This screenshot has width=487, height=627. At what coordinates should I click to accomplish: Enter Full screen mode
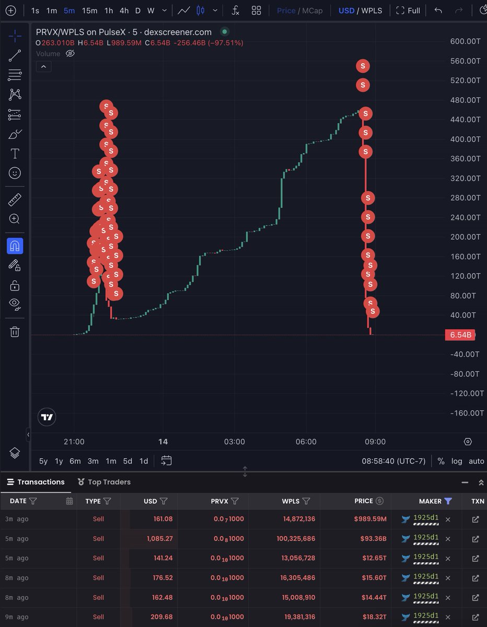pos(408,10)
